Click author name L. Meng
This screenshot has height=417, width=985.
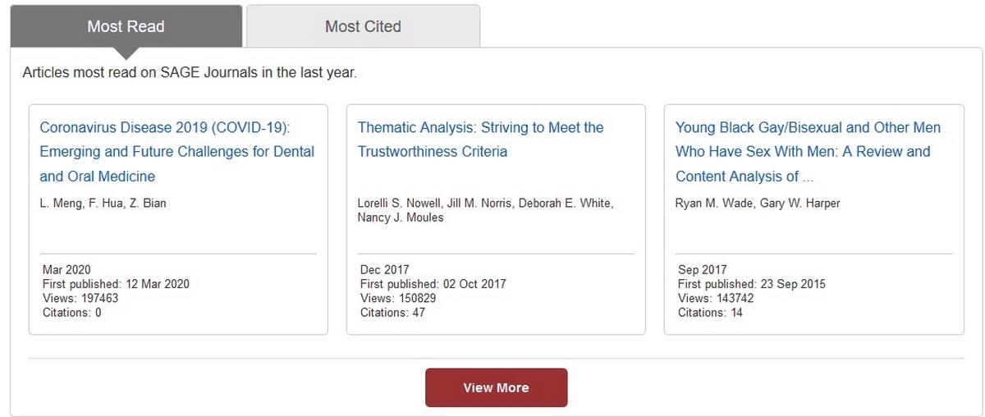[59, 203]
